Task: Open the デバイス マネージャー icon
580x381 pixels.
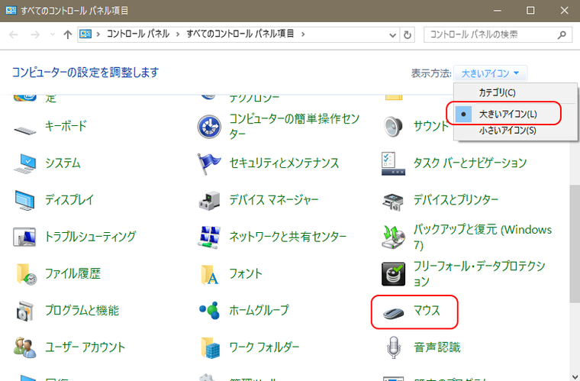Action: pyautogui.click(x=209, y=201)
